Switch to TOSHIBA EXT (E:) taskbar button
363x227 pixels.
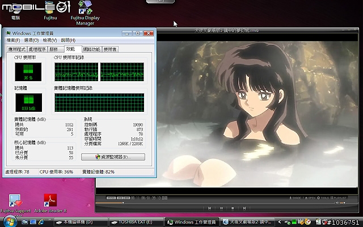(136, 222)
